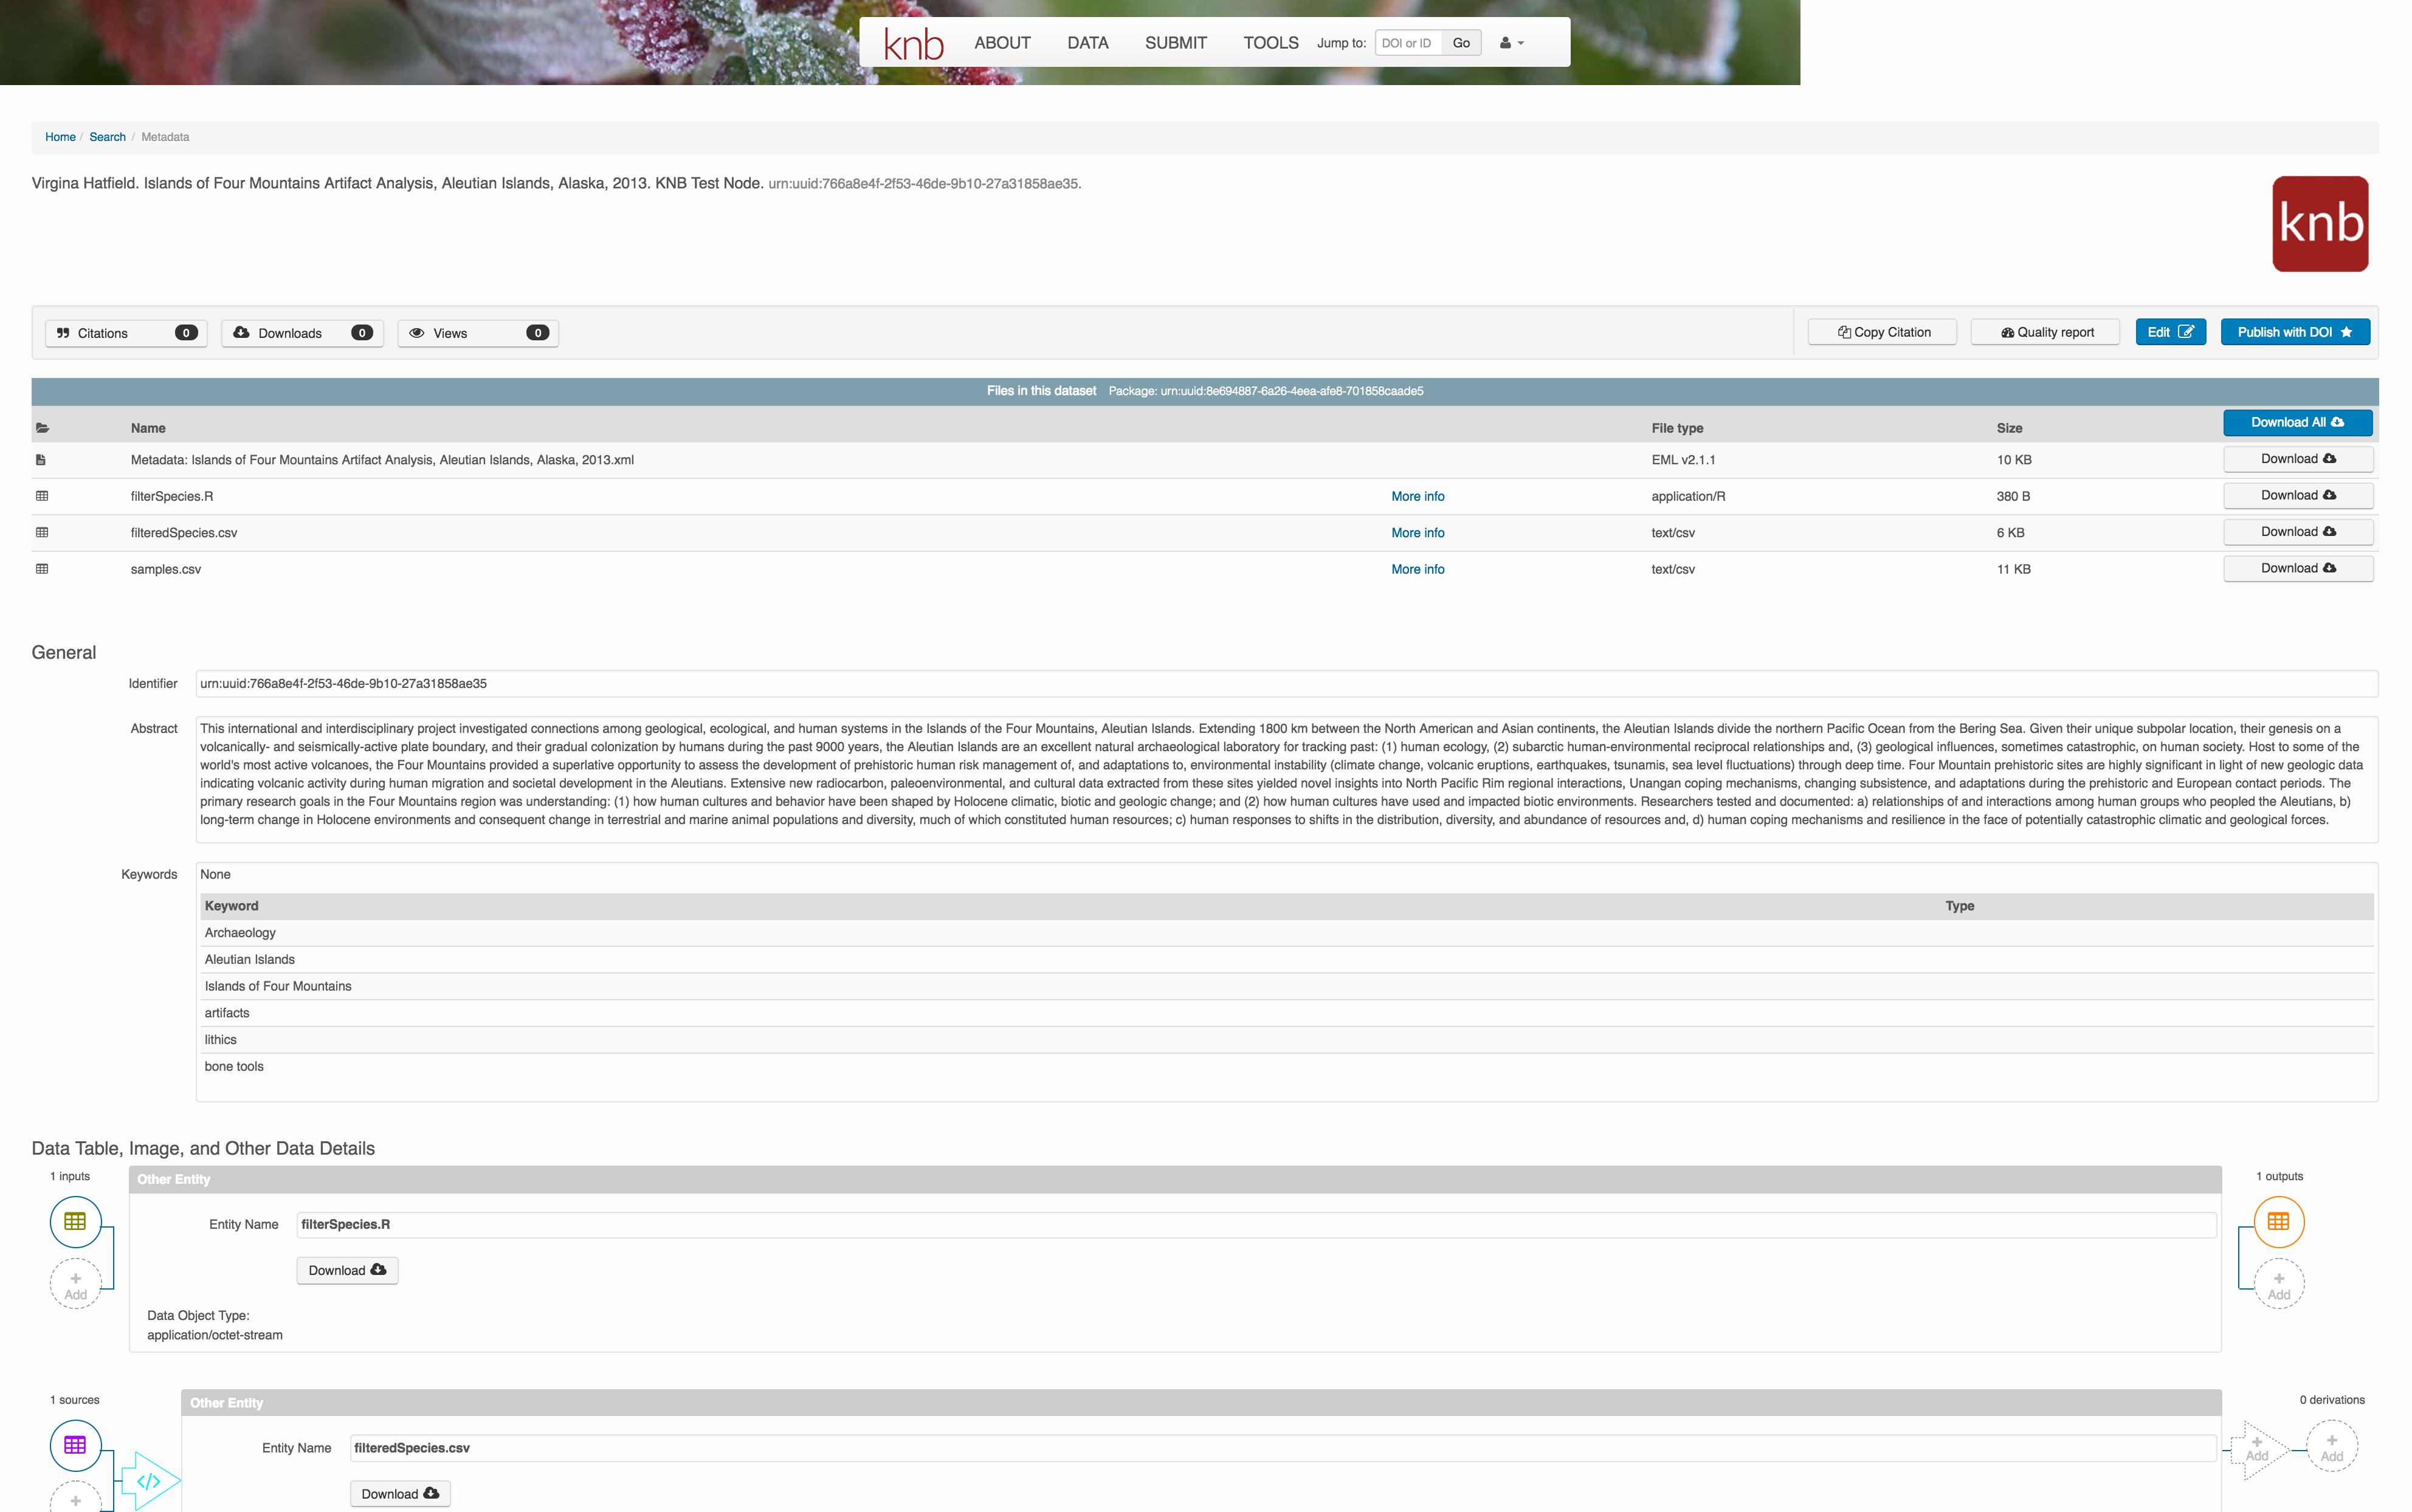Click Download under the filteredSpecies.csv entity
Viewport: 2412px width, 1512px height.
pos(400,1494)
